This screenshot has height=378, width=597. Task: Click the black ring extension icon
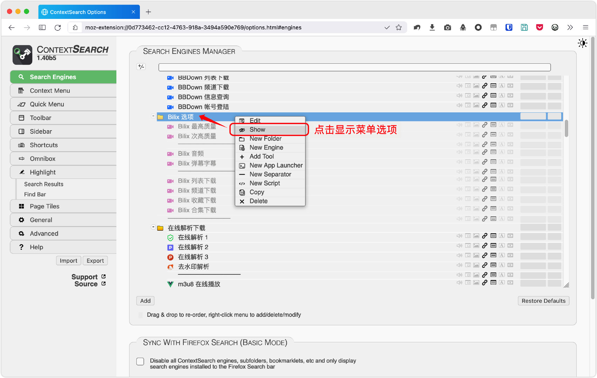point(478,28)
